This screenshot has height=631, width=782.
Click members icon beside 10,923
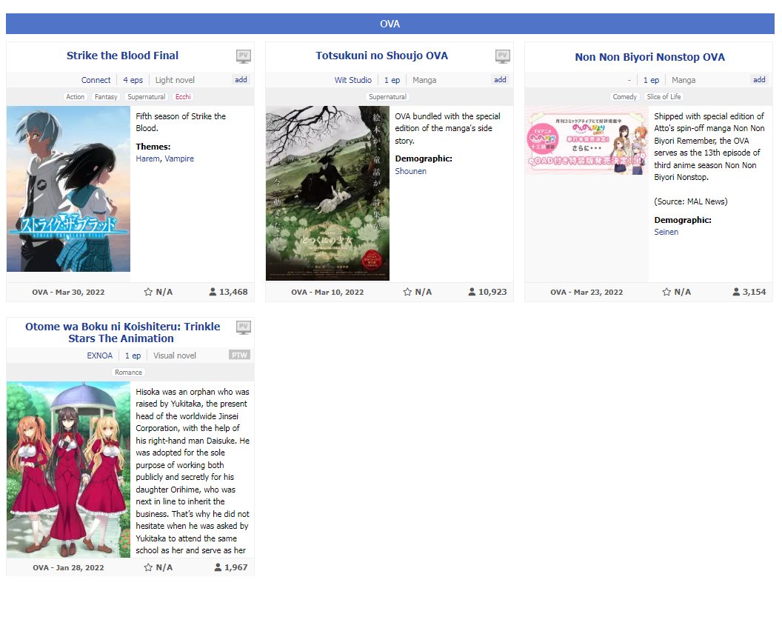472,292
